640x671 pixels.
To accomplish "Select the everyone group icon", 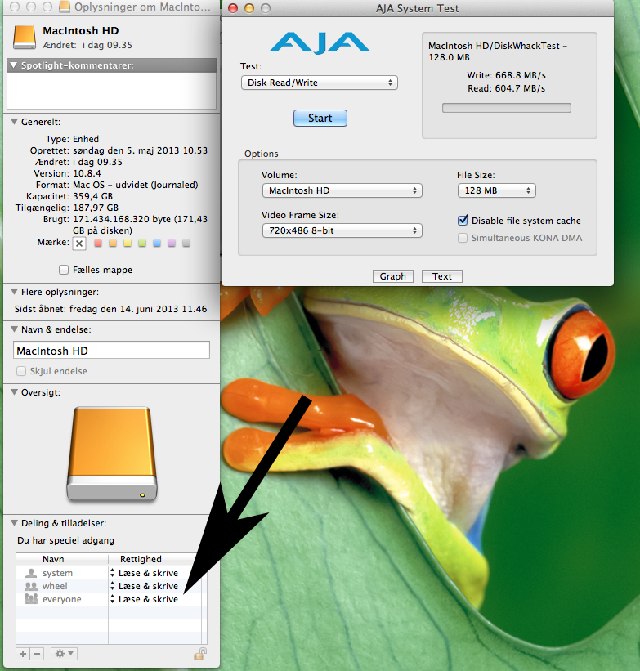I will point(31,599).
